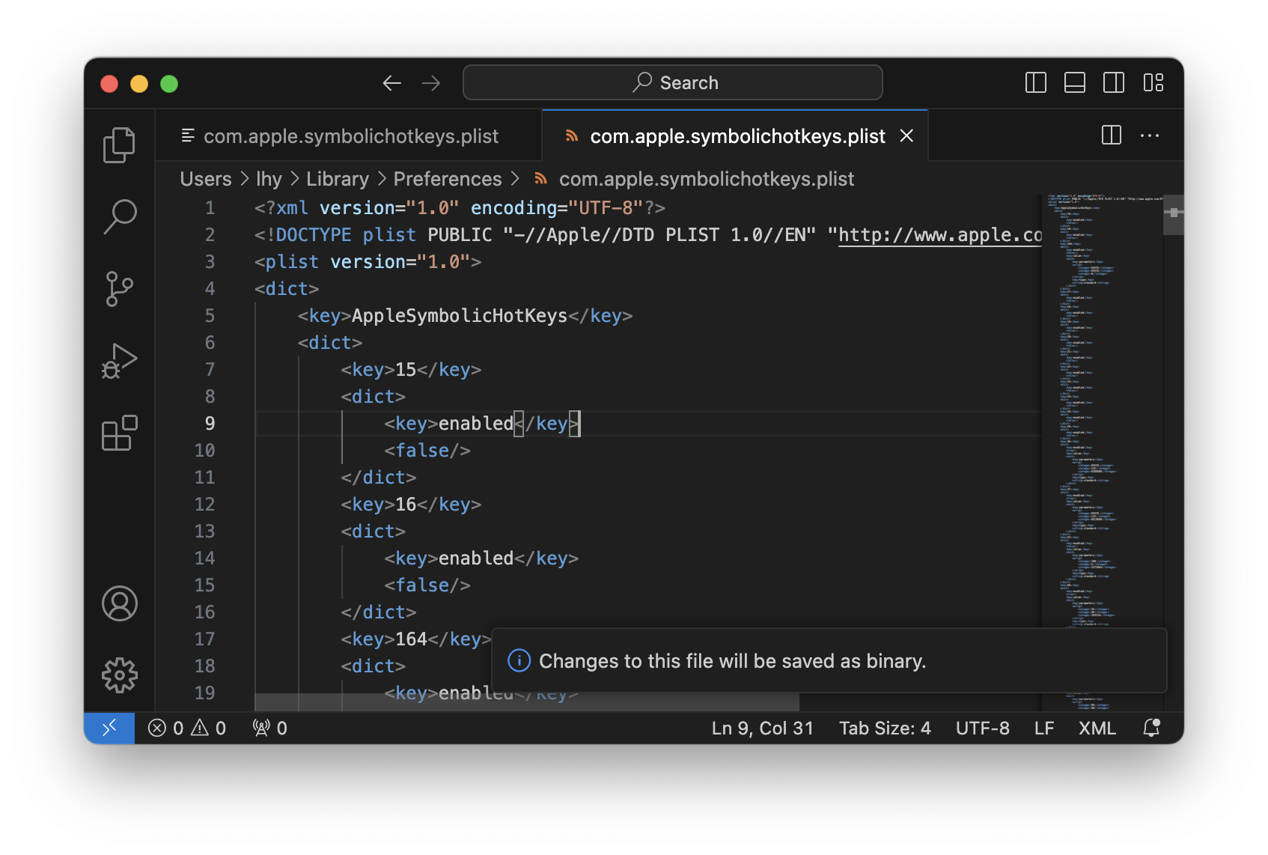The height and width of the screenshot is (855, 1268).
Task: Toggle the bottom panel
Action: click(x=1075, y=83)
